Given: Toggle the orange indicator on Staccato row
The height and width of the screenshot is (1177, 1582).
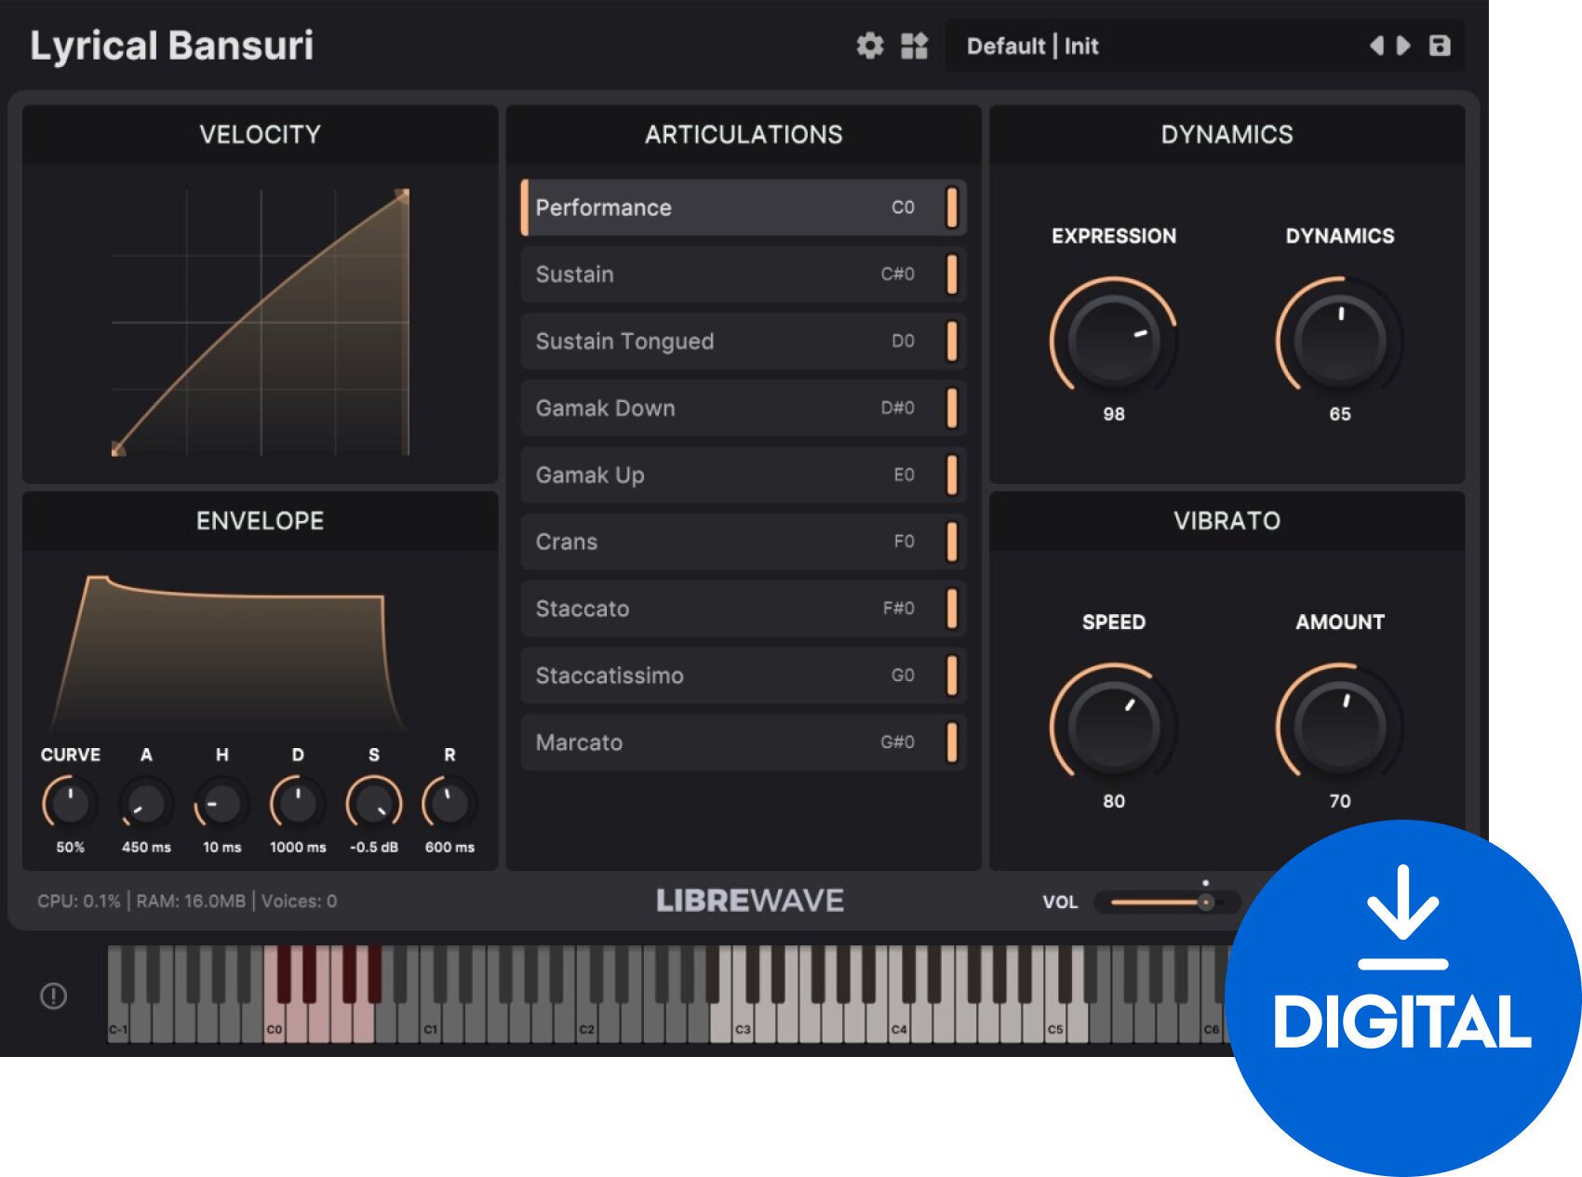Looking at the screenshot, I should (x=952, y=609).
